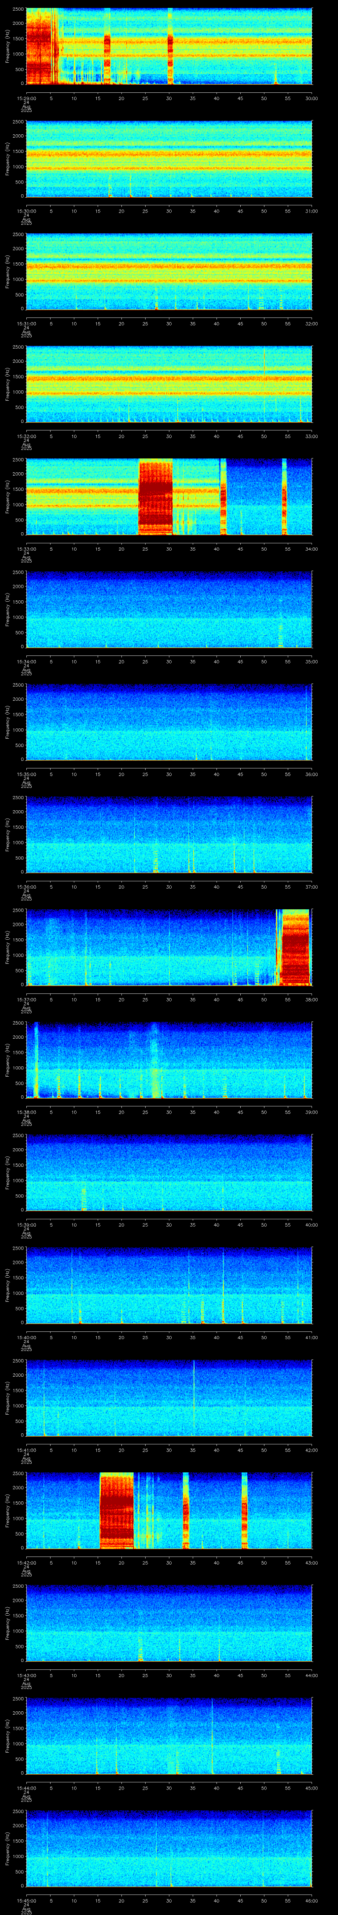Screen dimensions: 338x1915
Task: Select the red burst near 30s in 15:29 spectrogram
Action: [x=170, y=46]
